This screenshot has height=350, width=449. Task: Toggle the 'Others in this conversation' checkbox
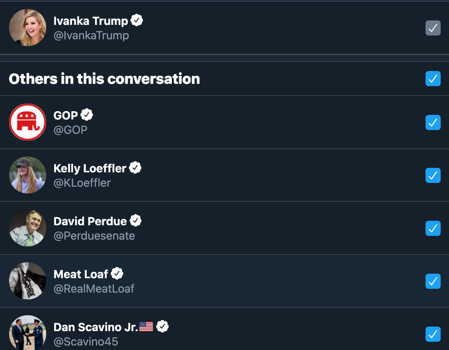(433, 79)
